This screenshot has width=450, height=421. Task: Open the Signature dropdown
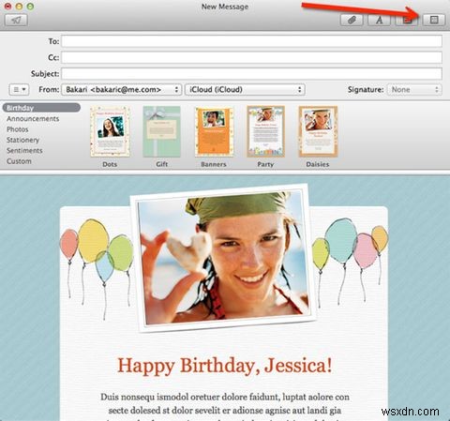(414, 90)
